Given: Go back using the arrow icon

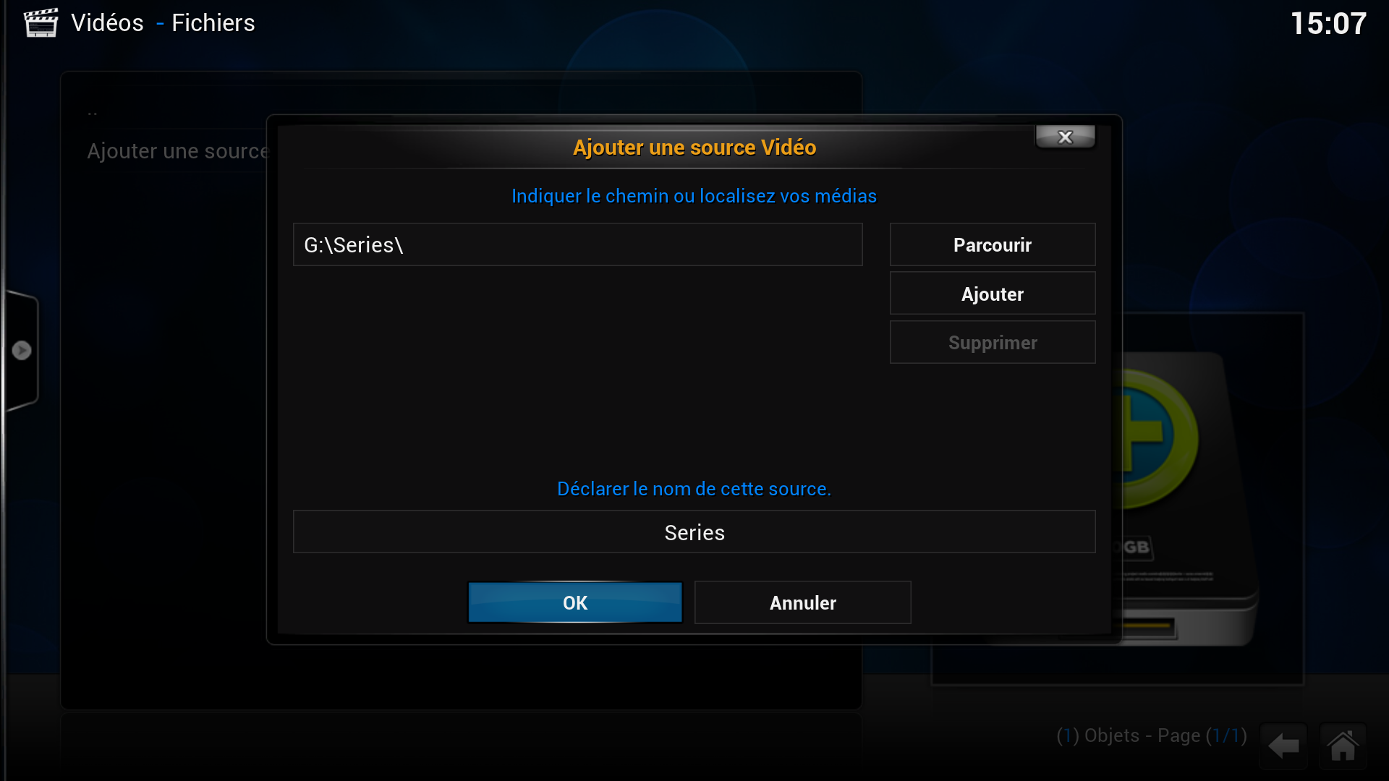Looking at the screenshot, I should [1284, 746].
